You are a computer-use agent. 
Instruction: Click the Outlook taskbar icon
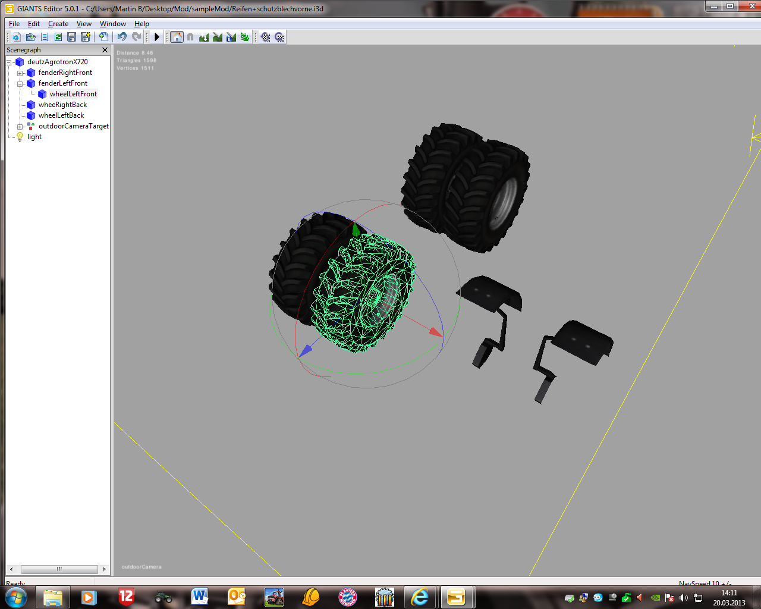pos(237,597)
